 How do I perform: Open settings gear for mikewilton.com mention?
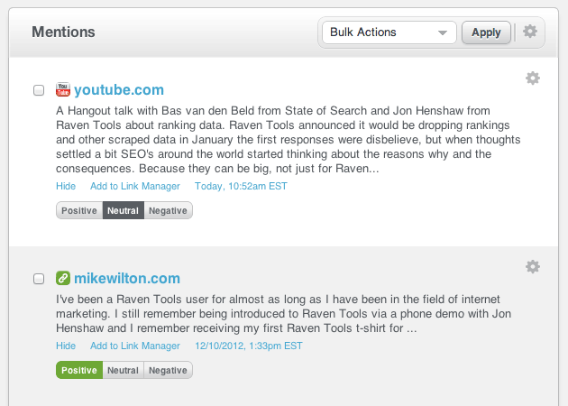coord(533,267)
